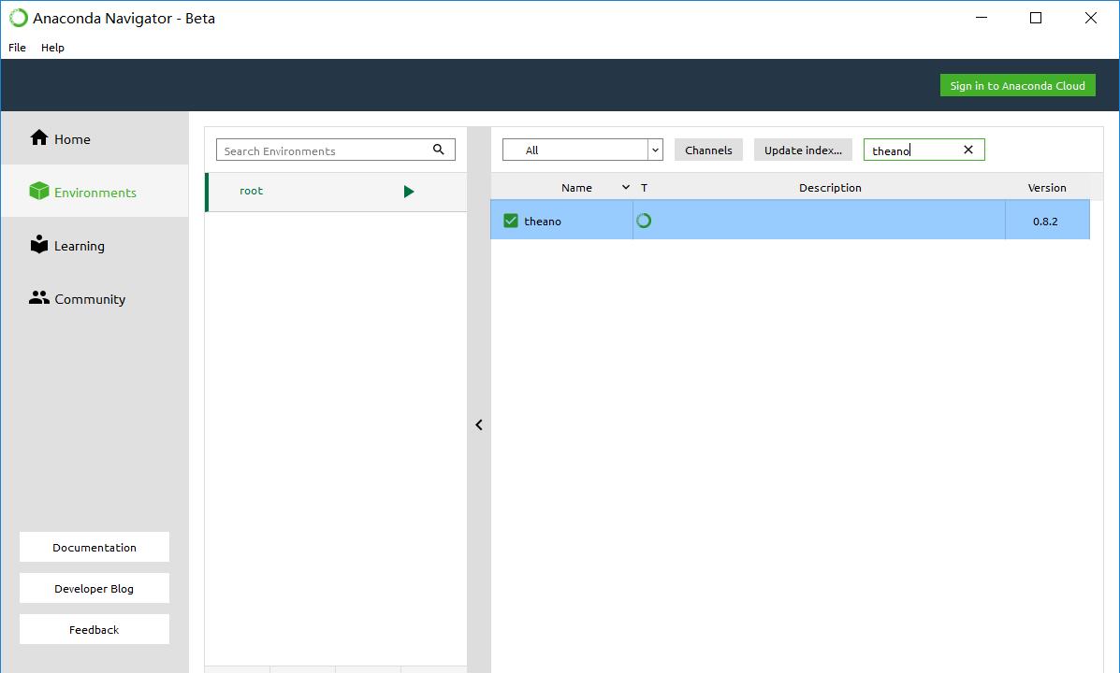Screen dimensions: 1120x673
Task: Open the Community section
Action: pos(95,298)
